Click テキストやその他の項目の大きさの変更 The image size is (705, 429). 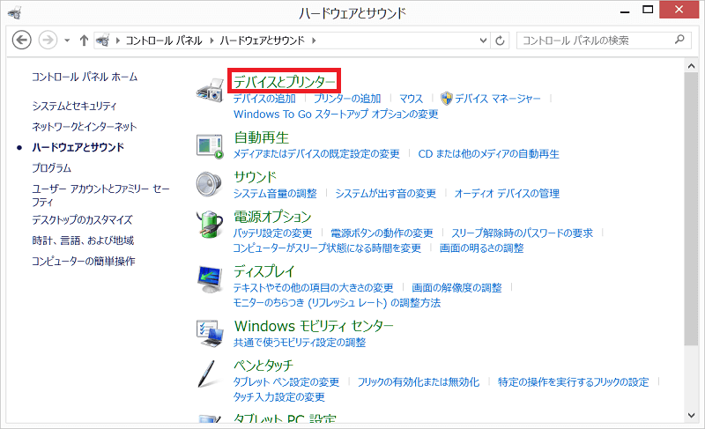pos(313,287)
